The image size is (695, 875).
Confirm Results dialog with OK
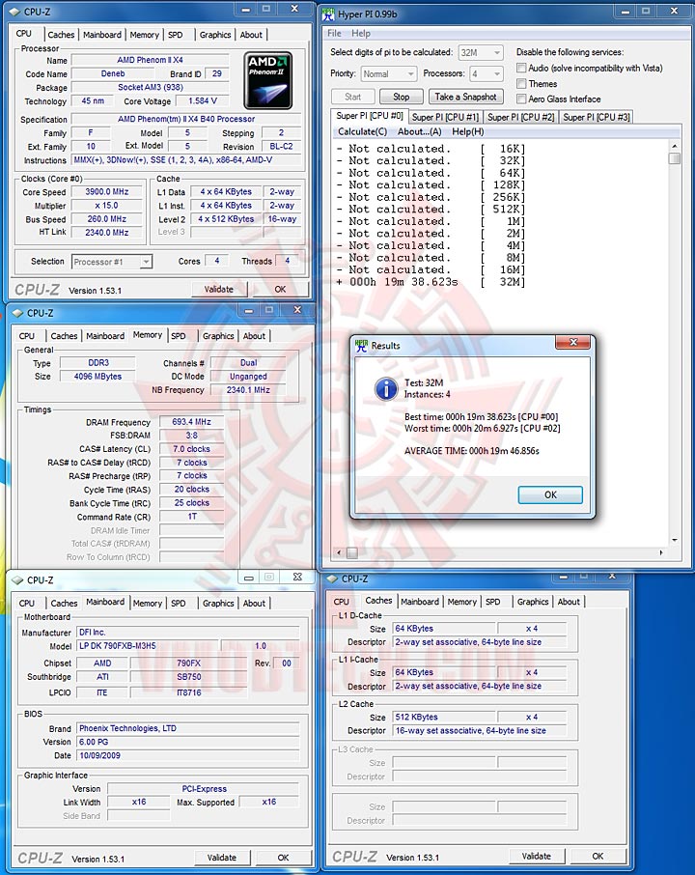coord(550,495)
